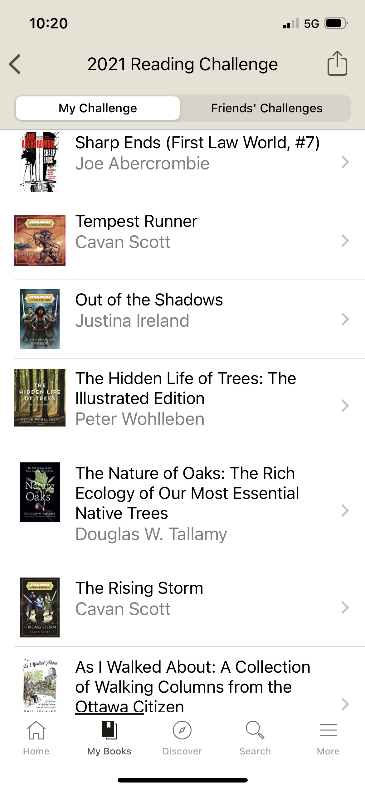
Task: Expand the Sharp Ends row chevron
Action: (x=345, y=162)
